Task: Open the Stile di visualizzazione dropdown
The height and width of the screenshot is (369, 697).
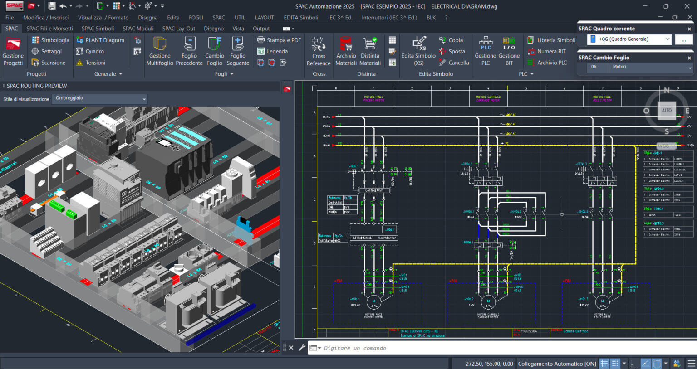Action: coord(100,98)
